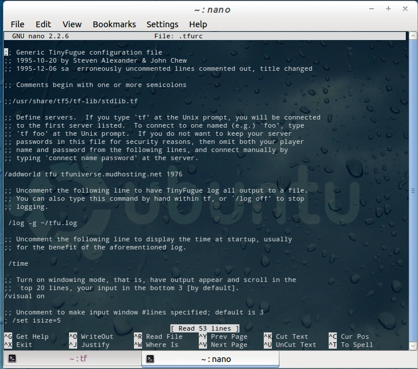Place cursor on '/log -g ~/tfu.log' line

[x=43, y=223]
